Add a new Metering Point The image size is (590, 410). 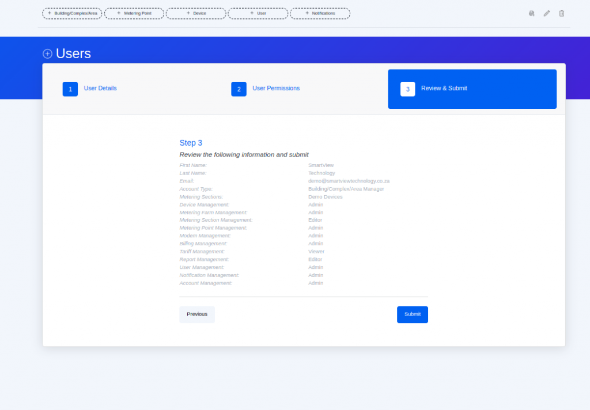[x=134, y=14]
